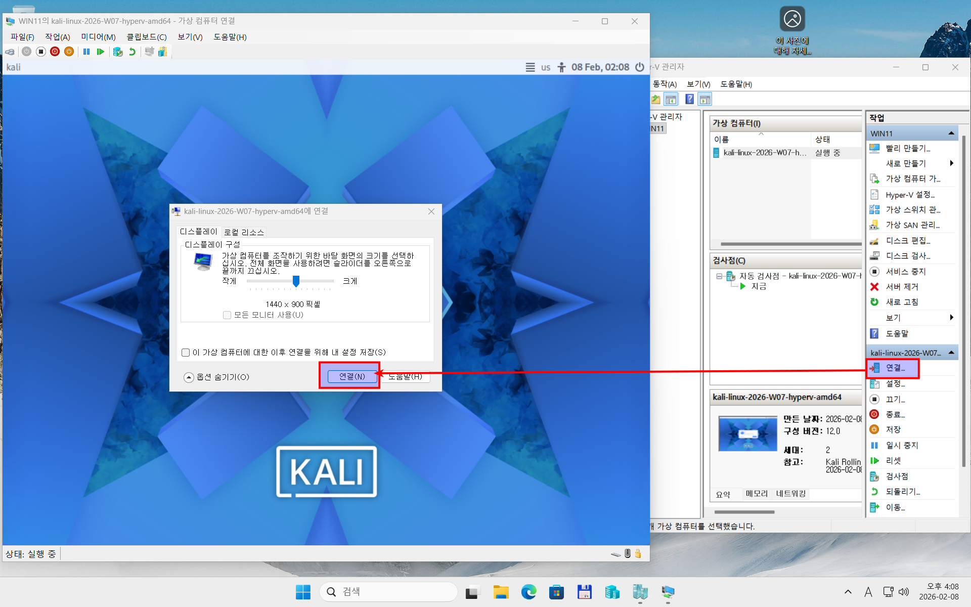Click 종료 action for the kali VM
Viewport: 971px width, 607px height.
point(895,415)
